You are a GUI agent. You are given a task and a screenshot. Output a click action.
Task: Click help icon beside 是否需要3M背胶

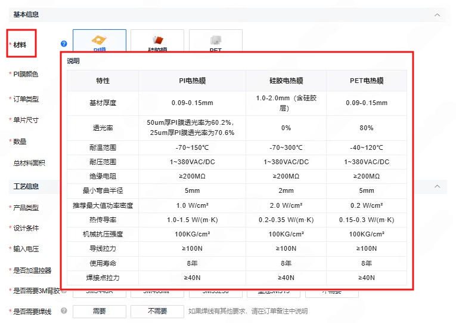click(x=64, y=291)
